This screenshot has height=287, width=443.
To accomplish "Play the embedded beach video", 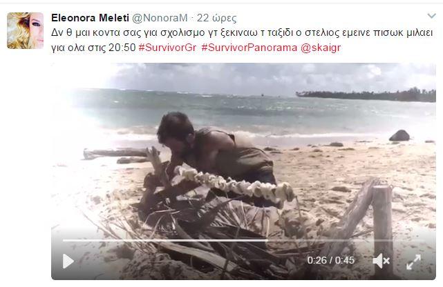I will point(68,261).
